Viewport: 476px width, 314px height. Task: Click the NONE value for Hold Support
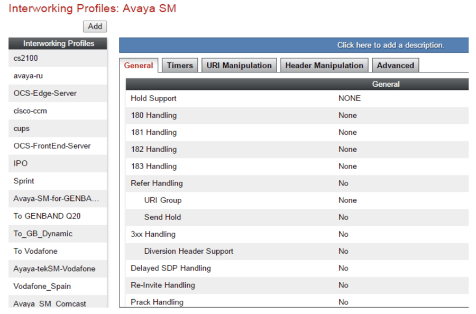click(x=350, y=98)
